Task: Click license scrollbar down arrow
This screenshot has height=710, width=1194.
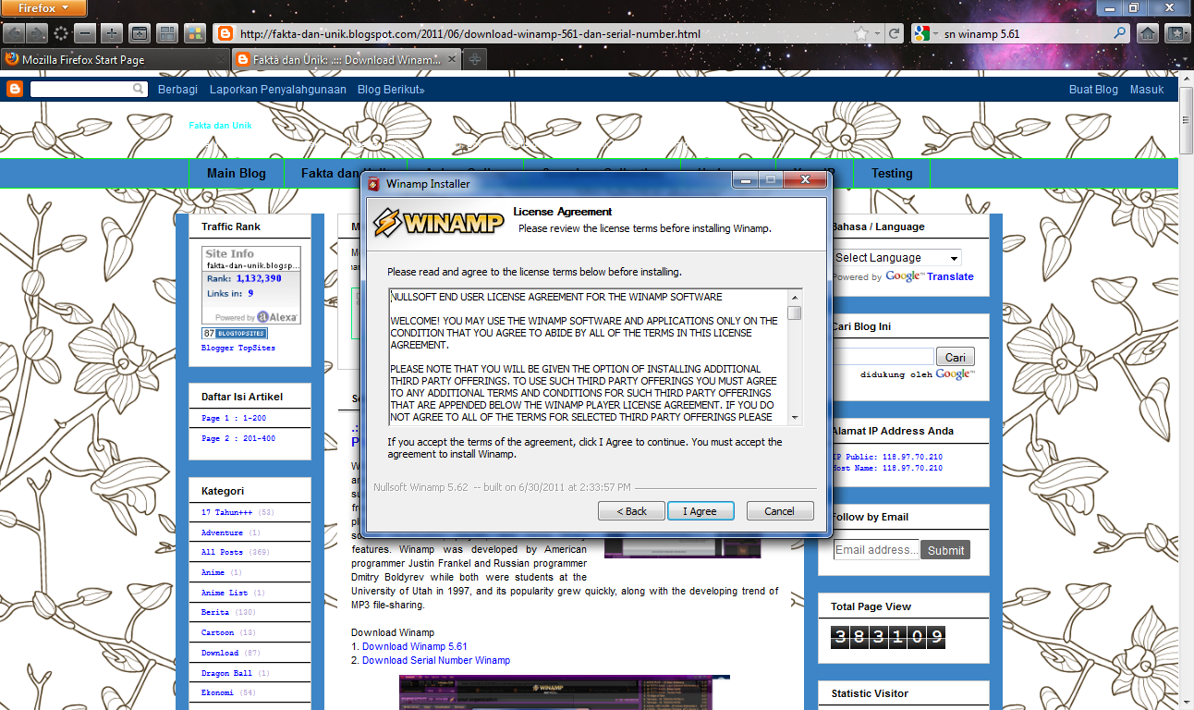Action: coord(795,418)
